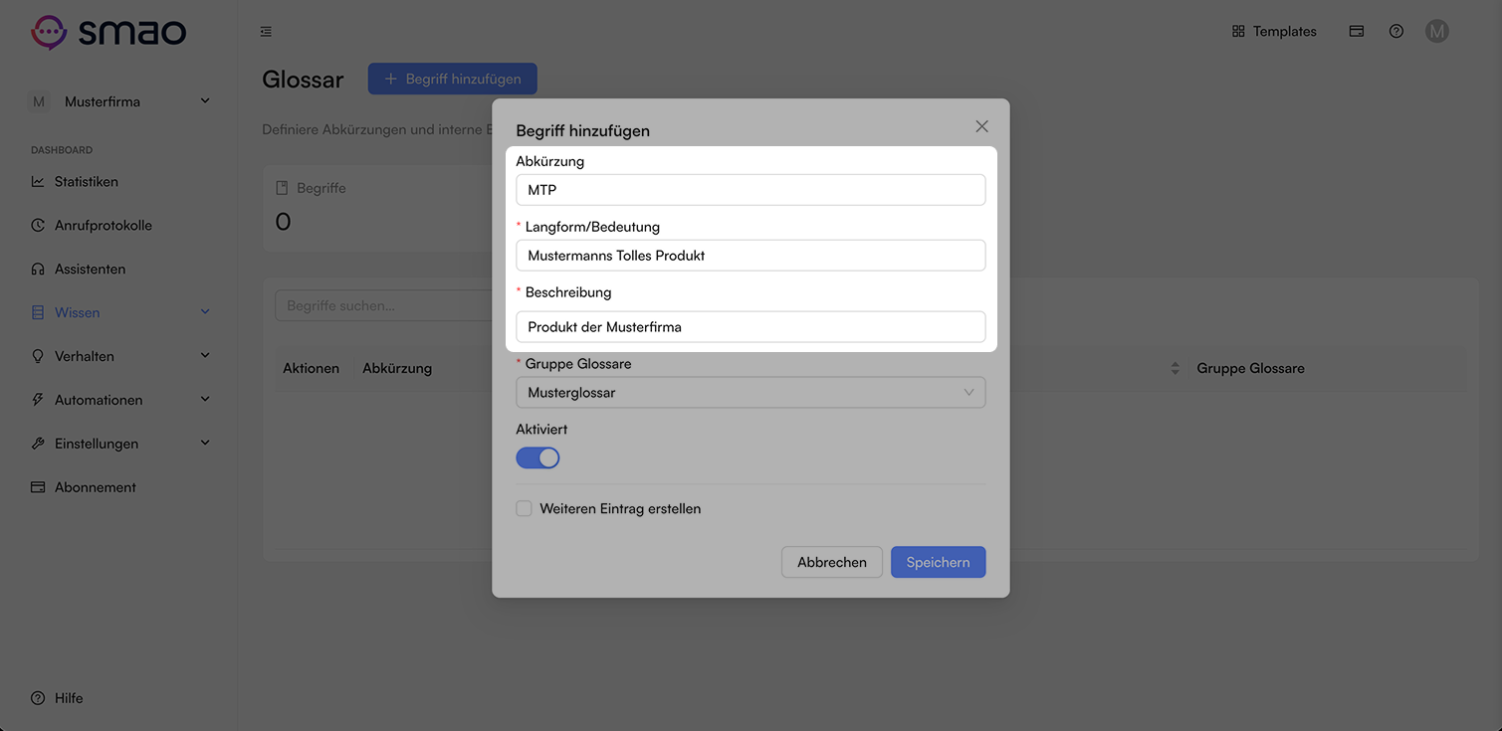Click Abbrechen in the dialog
The image size is (1502, 731).
coord(832,562)
